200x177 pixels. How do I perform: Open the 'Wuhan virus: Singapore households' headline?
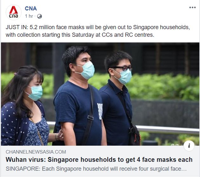(x=99, y=160)
